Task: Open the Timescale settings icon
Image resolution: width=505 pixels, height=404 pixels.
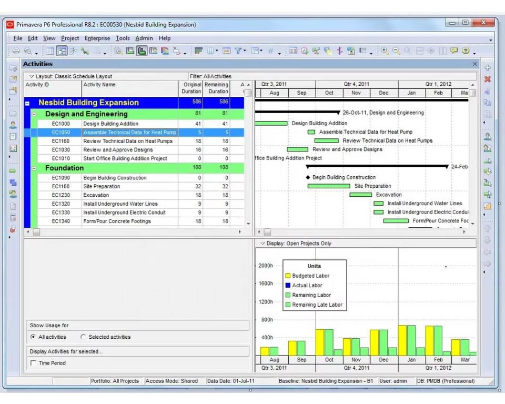Action: point(226,50)
